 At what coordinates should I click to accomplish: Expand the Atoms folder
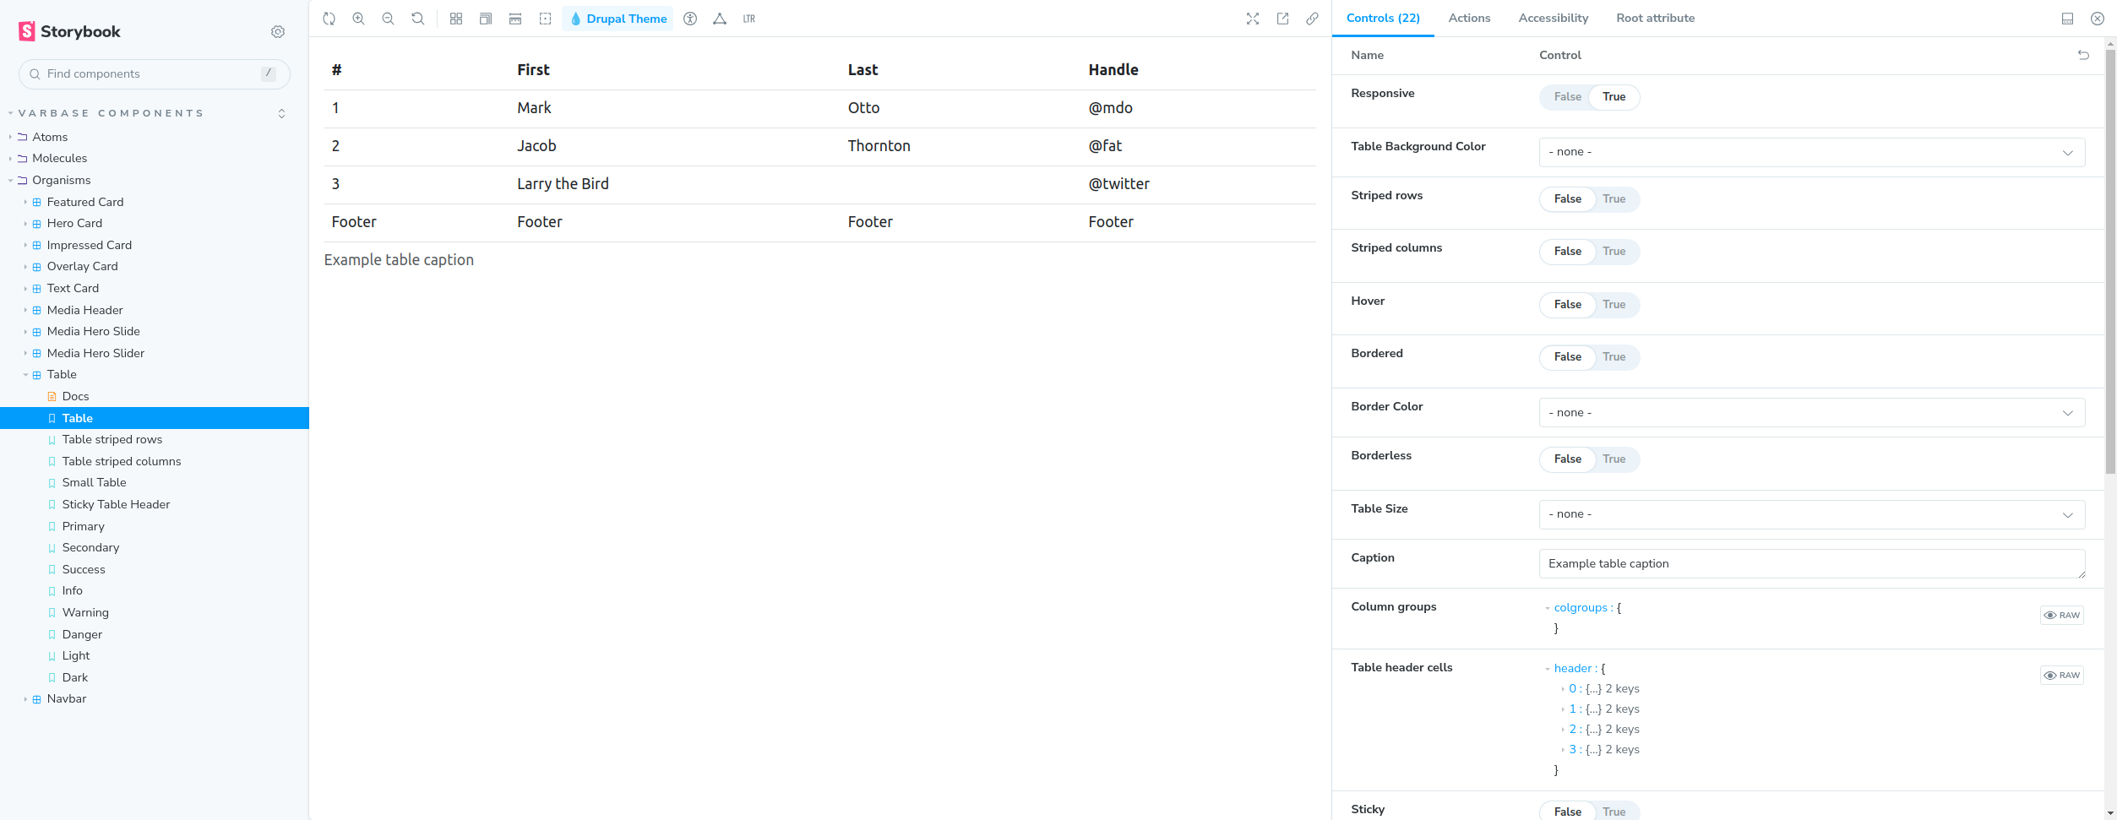pyautogui.click(x=50, y=137)
